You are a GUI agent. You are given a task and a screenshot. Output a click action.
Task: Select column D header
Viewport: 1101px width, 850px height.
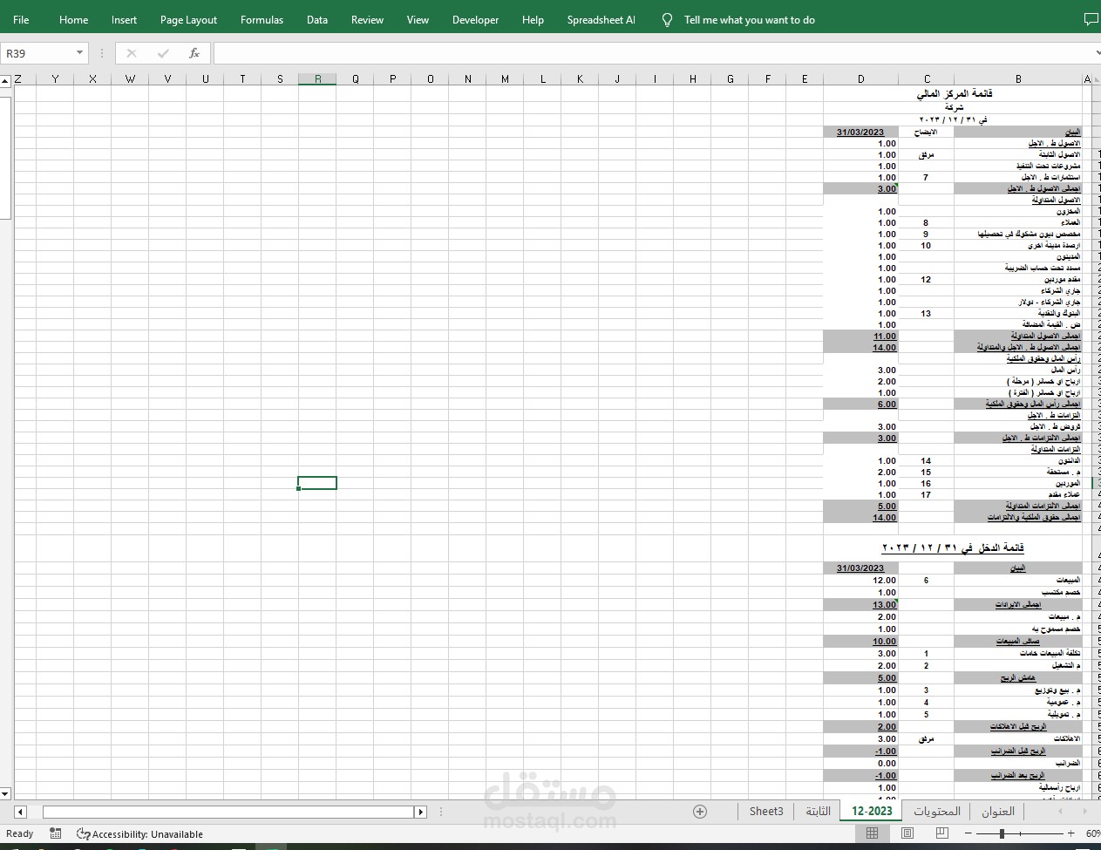point(860,78)
